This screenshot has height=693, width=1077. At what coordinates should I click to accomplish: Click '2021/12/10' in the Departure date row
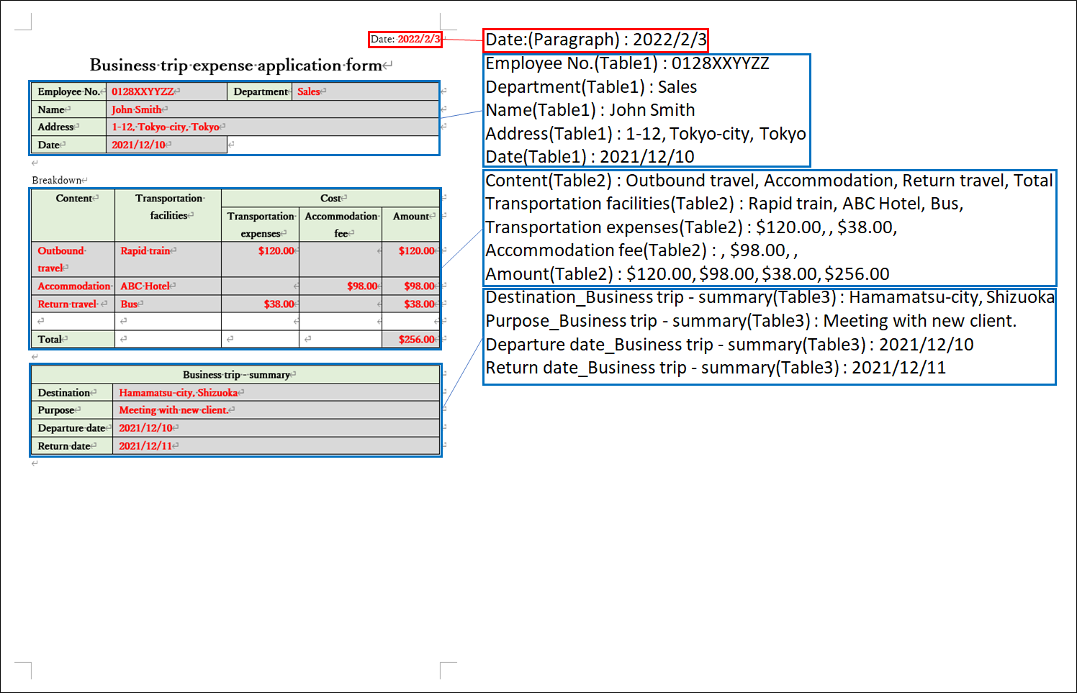point(145,427)
